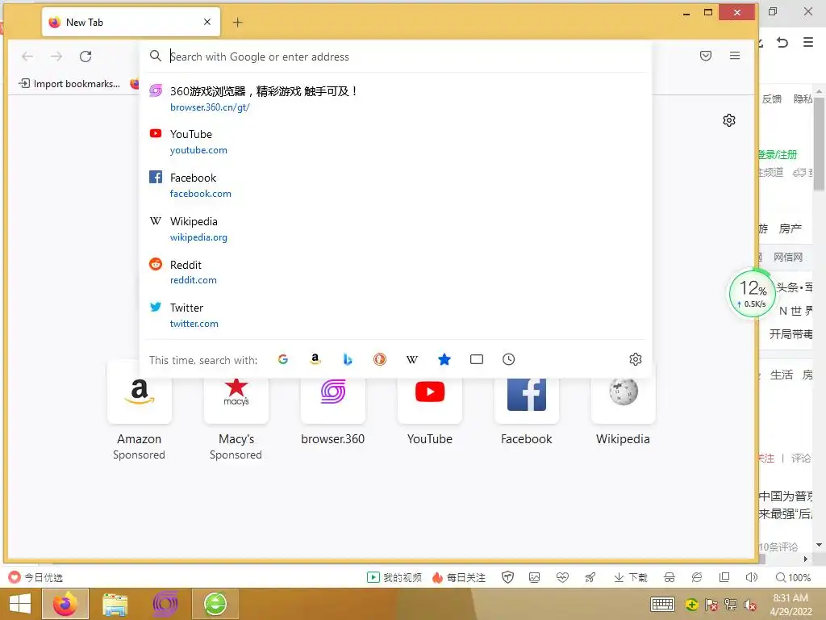Click the heartbeat health icon in status bar
This screenshot has height=620, width=826.
(x=562, y=577)
